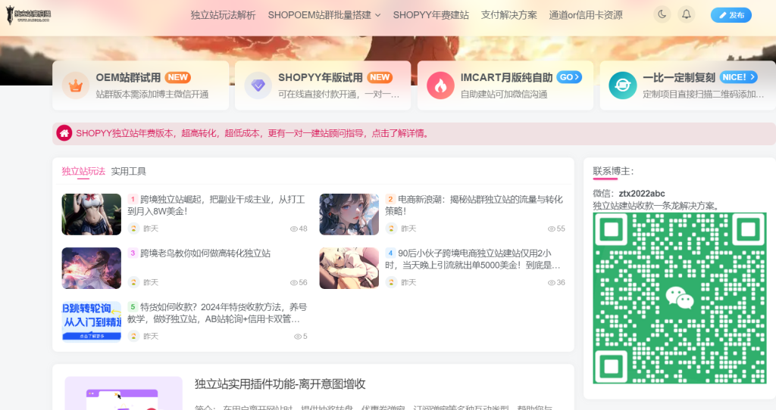Click author avatar under 电商新浪潮 article
776x410 pixels.
[x=391, y=228]
